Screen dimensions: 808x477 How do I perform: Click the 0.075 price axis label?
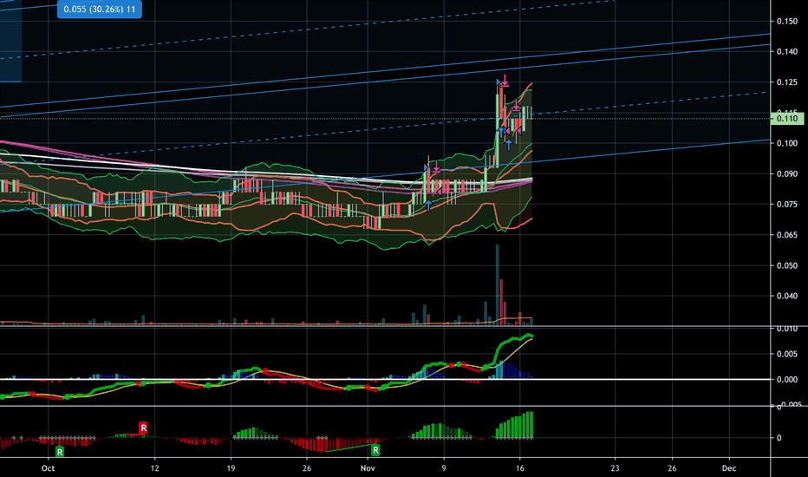(787, 204)
